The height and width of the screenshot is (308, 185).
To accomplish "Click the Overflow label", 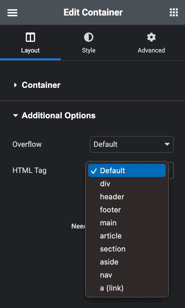I will click(x=27, y=144).
